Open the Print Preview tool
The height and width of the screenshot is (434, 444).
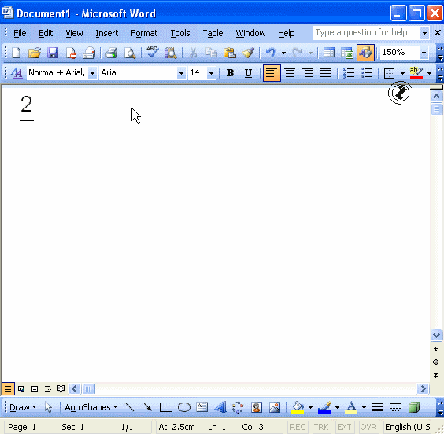(x=130, y=53)
